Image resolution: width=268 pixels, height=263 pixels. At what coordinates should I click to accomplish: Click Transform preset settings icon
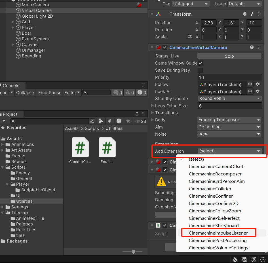pos(252,14)
